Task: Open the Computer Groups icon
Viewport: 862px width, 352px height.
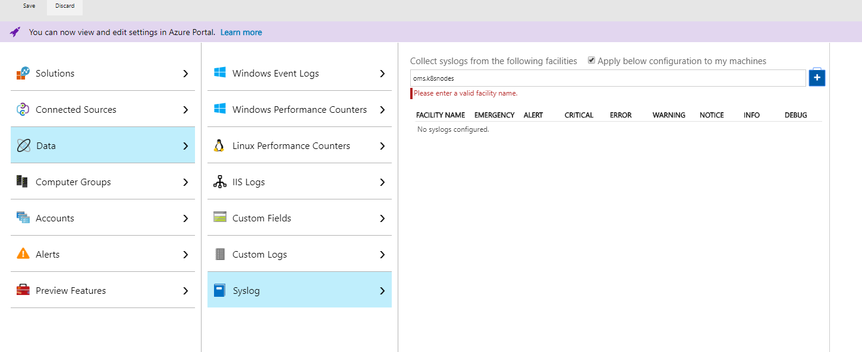Action: tap(23, 182)
